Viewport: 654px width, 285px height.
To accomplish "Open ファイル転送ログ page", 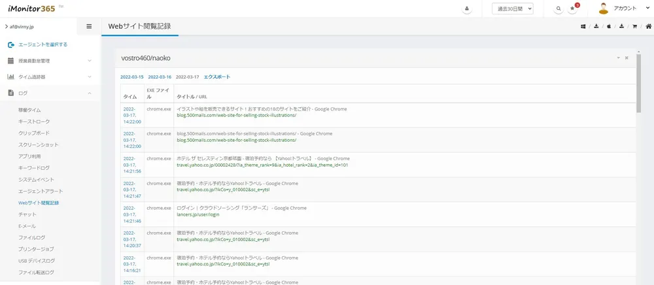I will [36, 273].
